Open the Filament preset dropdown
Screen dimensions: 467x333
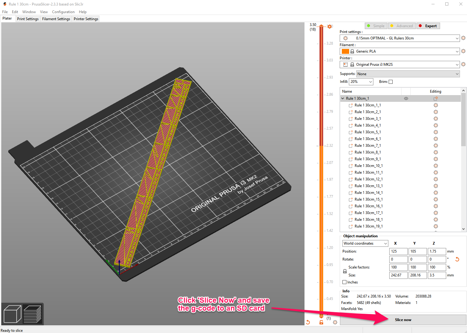click(x=400, y=51)
